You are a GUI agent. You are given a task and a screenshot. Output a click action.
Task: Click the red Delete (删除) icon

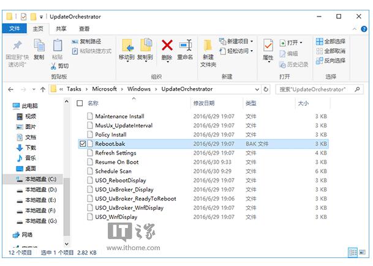coord(167,48)
